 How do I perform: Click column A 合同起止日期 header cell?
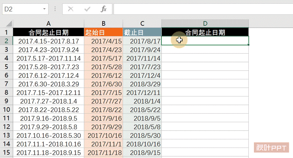pos(49,32)
